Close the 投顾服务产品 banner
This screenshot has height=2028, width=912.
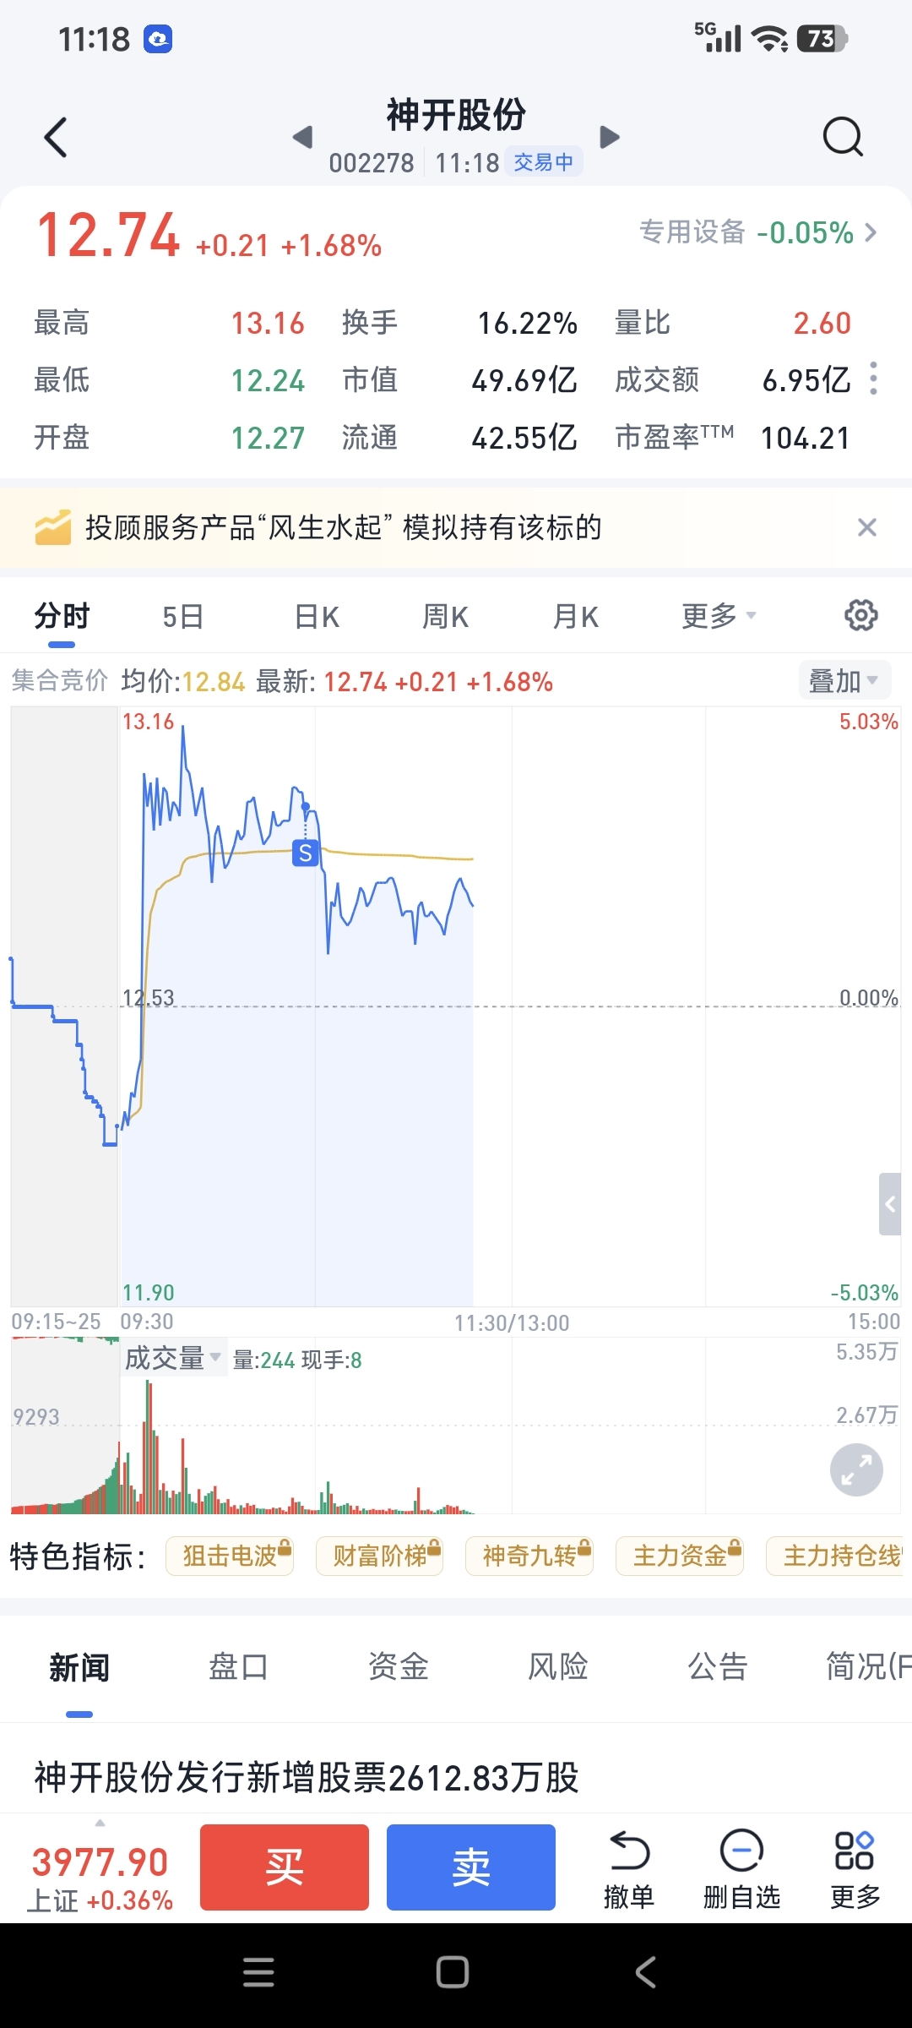pyautogui.click(x=866, y=528)
